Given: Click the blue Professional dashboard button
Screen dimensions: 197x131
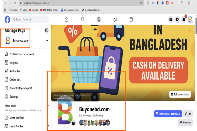Looking at the screenshot, I should click(168, 114).
